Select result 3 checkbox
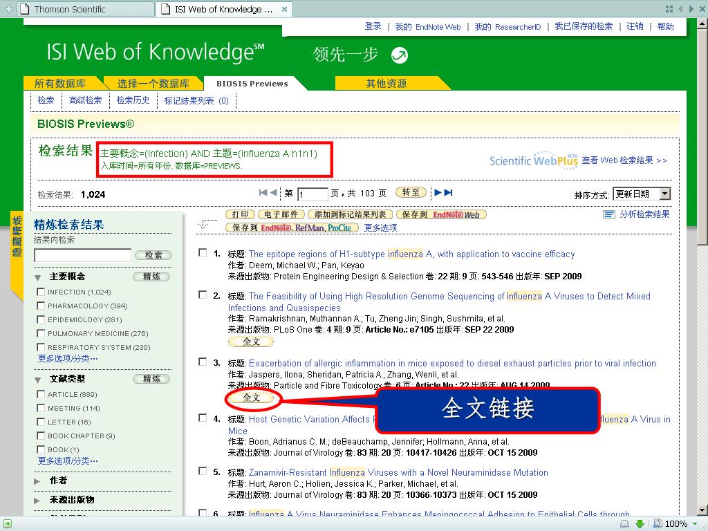Viewport: 708px width, 531px height. tap(203, 362)
